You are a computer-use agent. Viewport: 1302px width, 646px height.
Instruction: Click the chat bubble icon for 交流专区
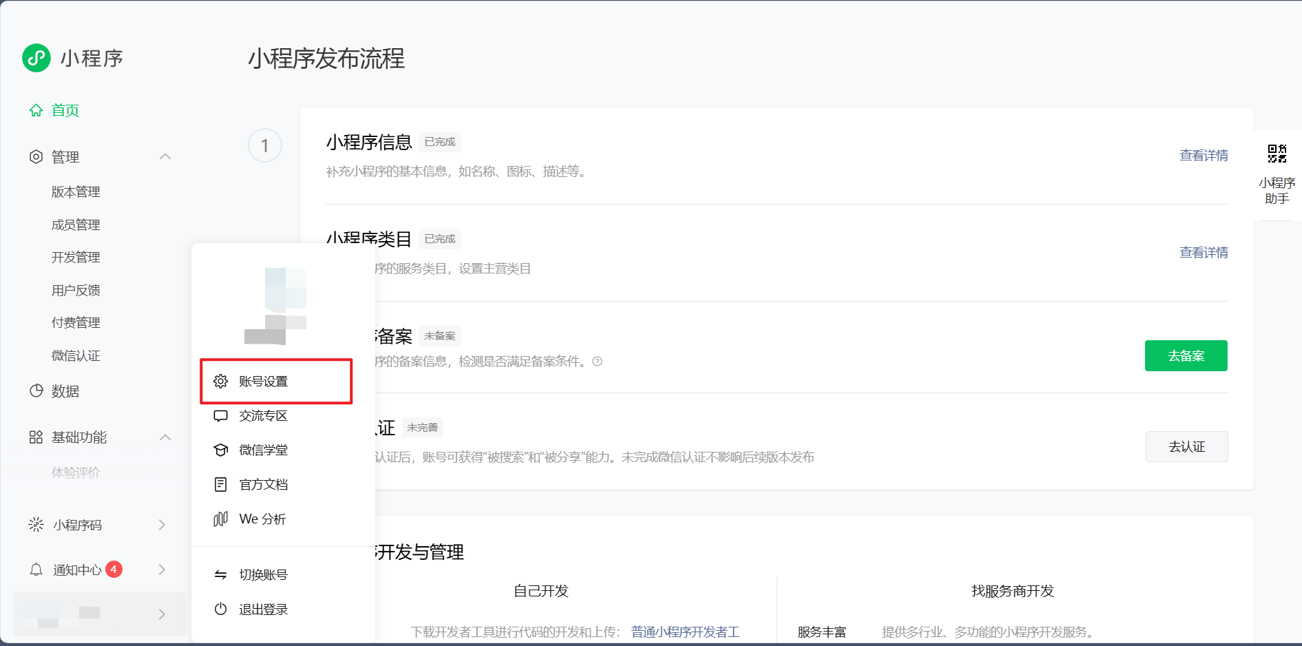(220, 416)
